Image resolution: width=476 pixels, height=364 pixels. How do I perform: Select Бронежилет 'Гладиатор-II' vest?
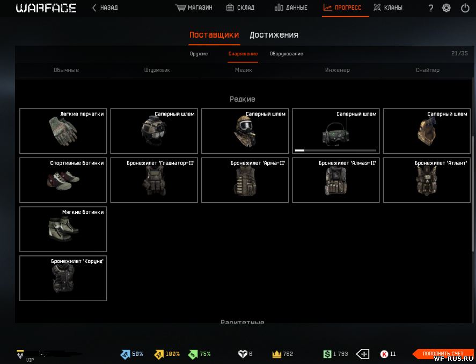154,180
